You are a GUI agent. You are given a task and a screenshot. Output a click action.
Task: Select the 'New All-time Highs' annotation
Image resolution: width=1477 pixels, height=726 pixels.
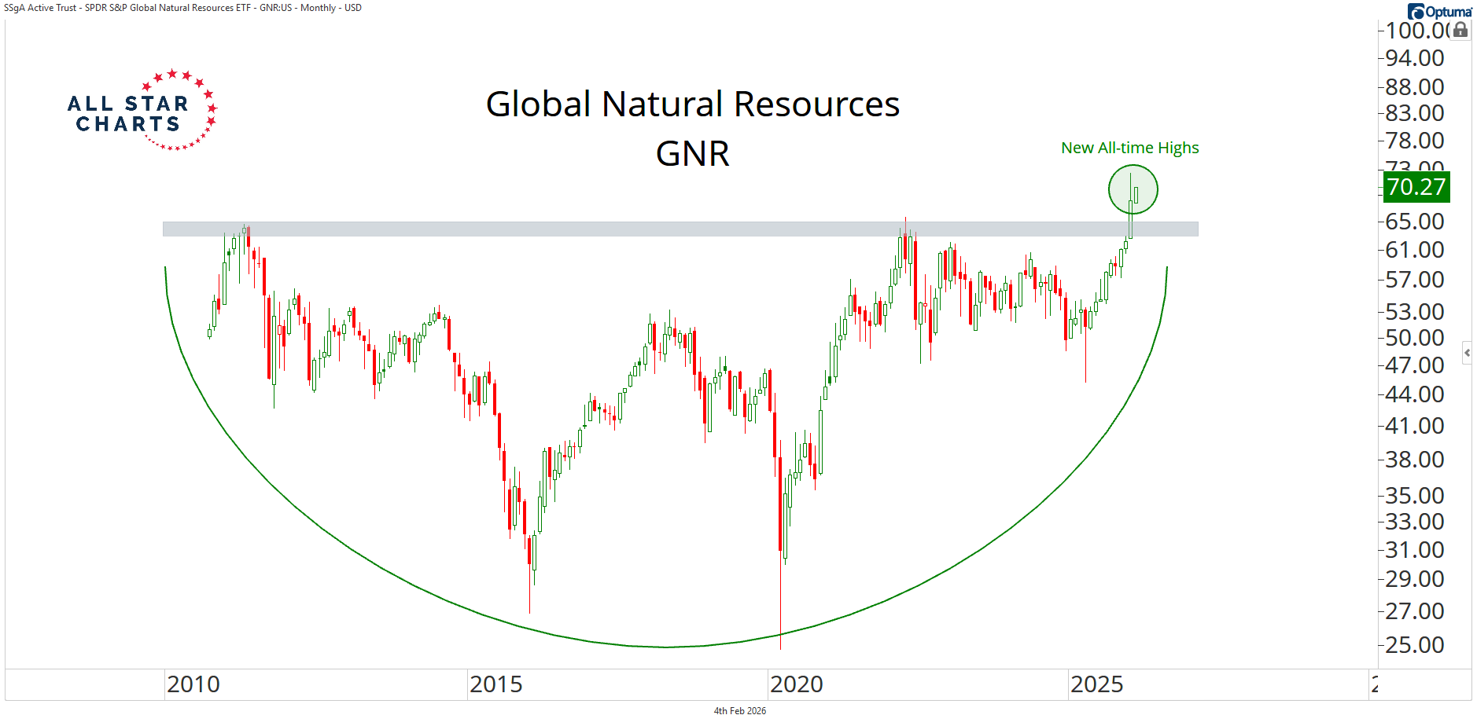1129,148
